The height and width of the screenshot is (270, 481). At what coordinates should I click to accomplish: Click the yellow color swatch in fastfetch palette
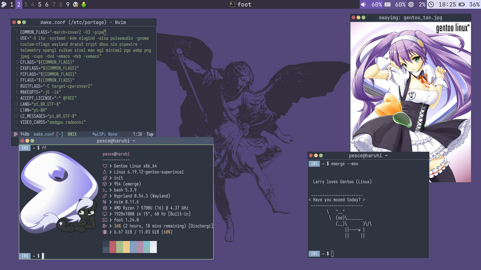(126, 247)
